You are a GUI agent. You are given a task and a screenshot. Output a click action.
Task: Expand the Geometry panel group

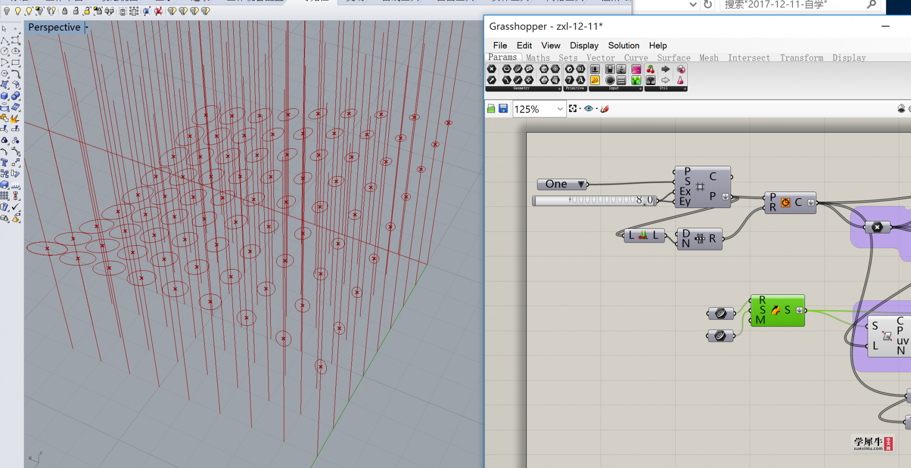click(x=559, y=89)
